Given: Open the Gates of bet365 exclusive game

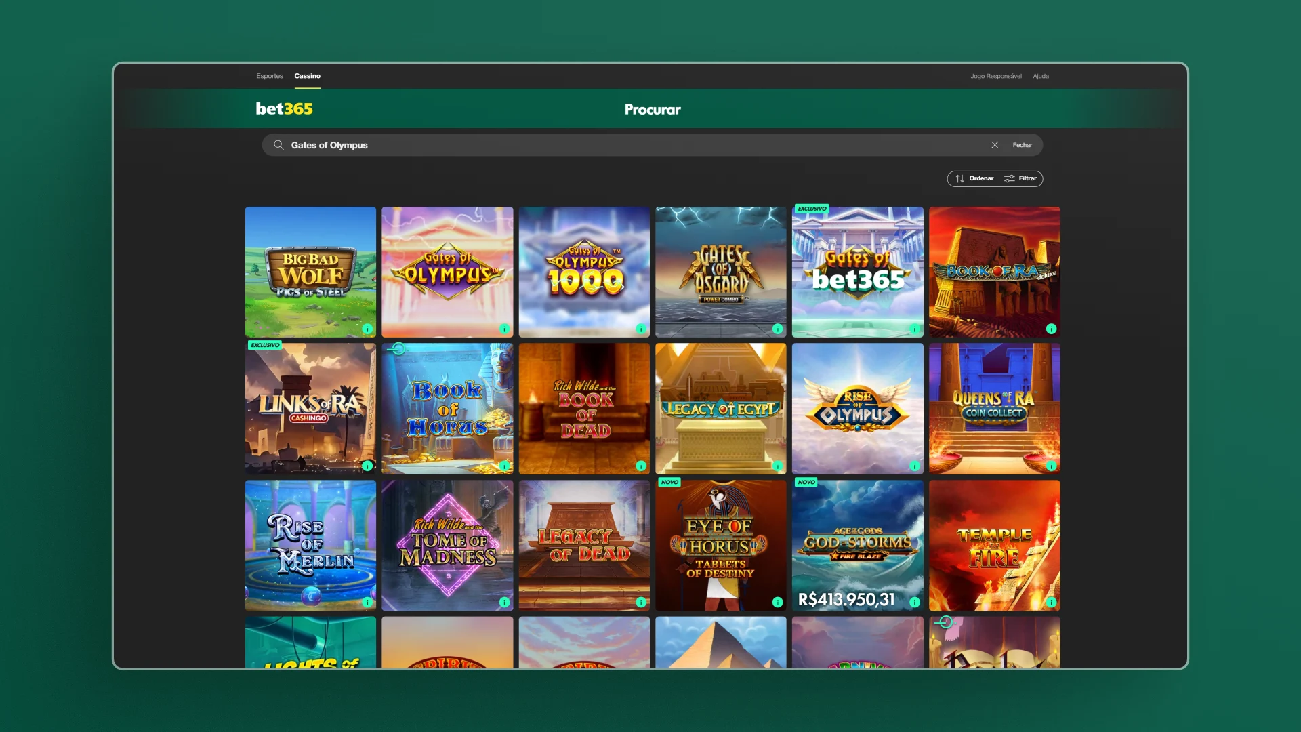Looking at the screenshot, I should (857, 271).
